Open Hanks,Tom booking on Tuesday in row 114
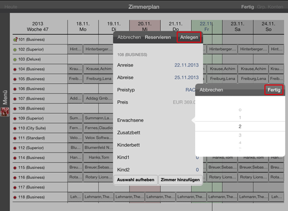This screenshot has width=288, height=211. click(98, 158)
